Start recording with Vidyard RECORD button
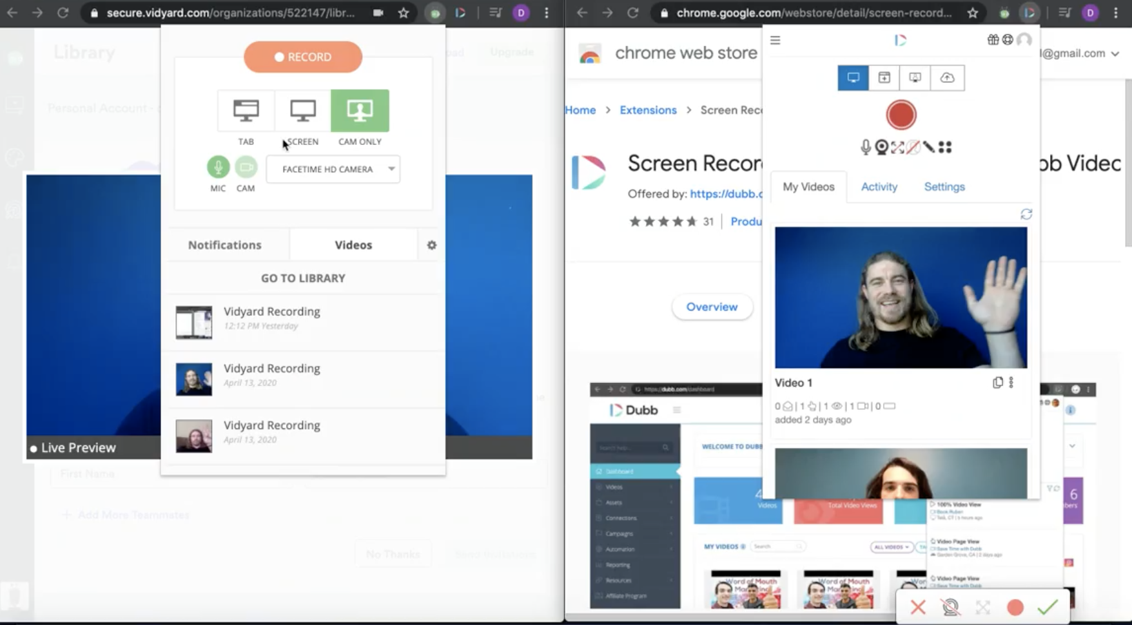1132x625 pixels. click(x=302, y=57)
